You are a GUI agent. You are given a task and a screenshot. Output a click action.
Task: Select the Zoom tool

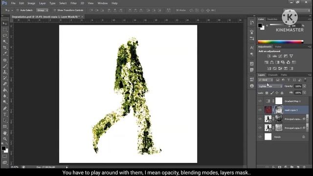click(5, 139)
